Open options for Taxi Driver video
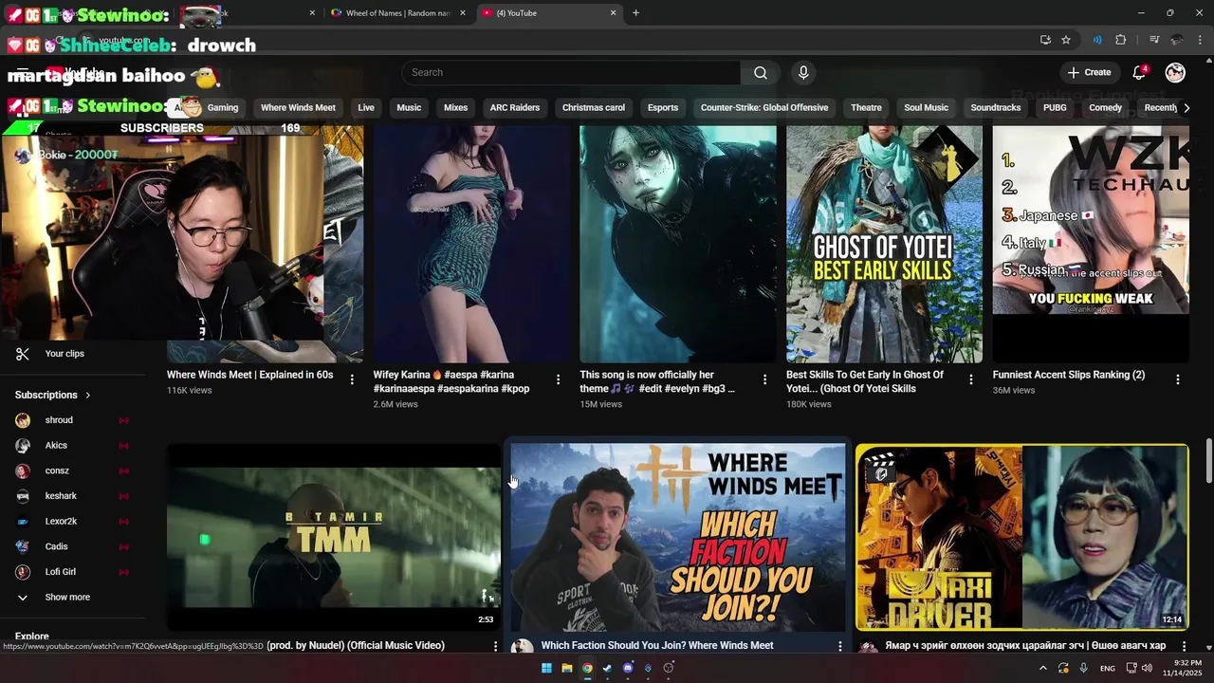Image resolution: width=1214 pixels, height=683 pixels. coord(1184,646)
